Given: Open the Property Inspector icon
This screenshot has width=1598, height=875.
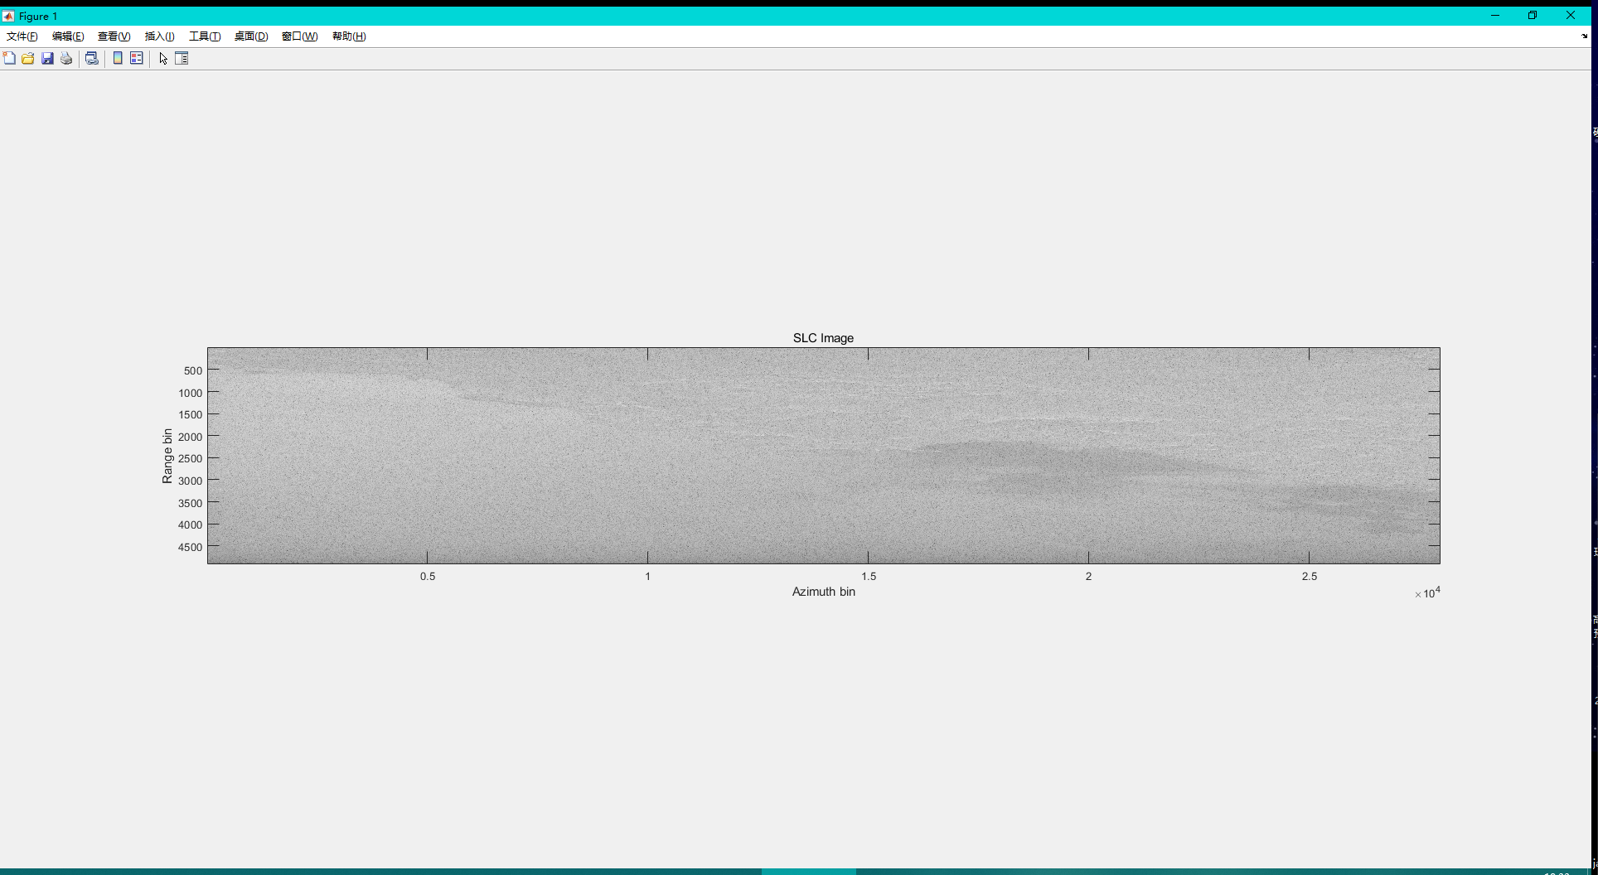Looking at the screenshot, I should pos(182,58).
